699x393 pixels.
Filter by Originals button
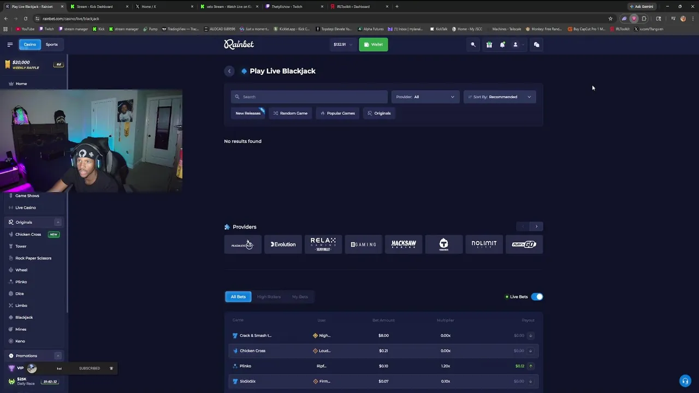point(379,113)
